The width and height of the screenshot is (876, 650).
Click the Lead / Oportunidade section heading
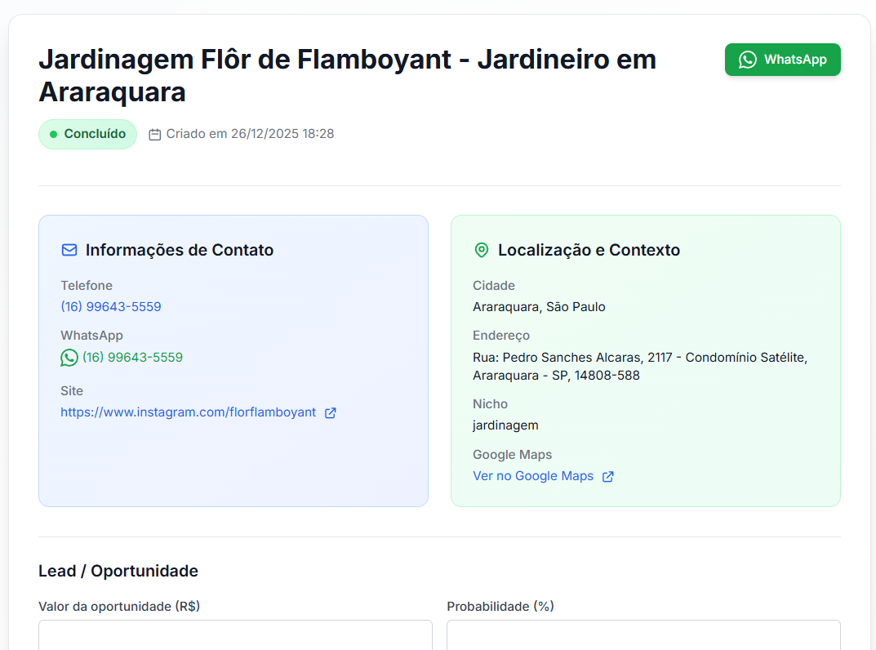[x=118, y=571]
